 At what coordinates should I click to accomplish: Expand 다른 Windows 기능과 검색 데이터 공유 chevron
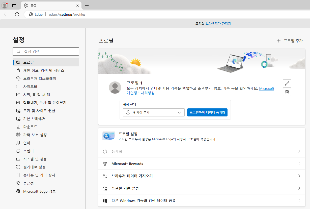pyautogui.click(x=299, y=201)
